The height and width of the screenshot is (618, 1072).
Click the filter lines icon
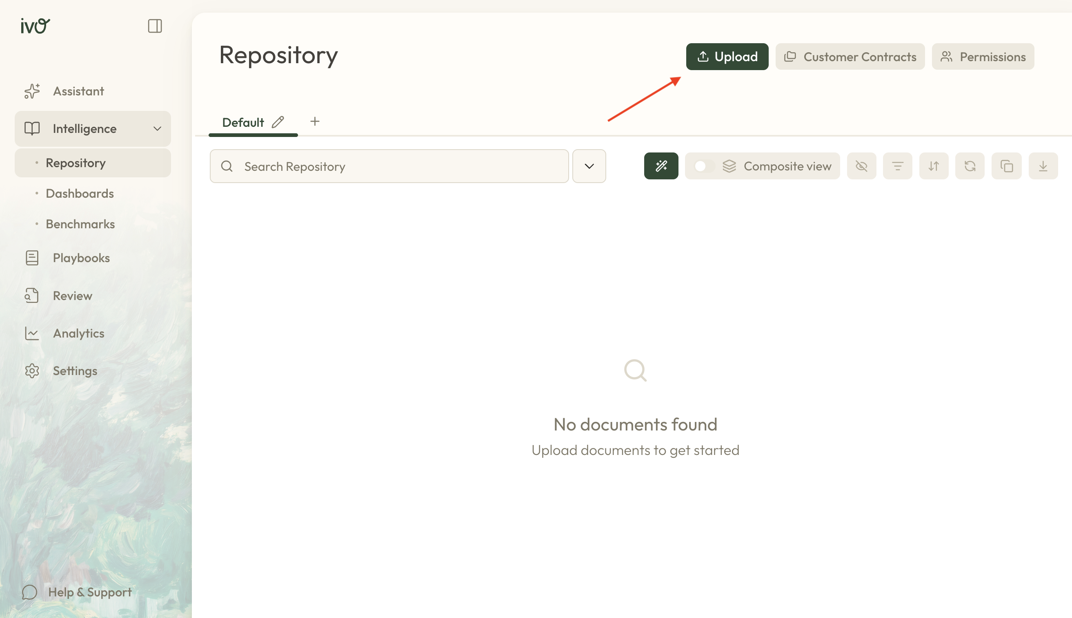pyautogui.click(x=897, y=166)
